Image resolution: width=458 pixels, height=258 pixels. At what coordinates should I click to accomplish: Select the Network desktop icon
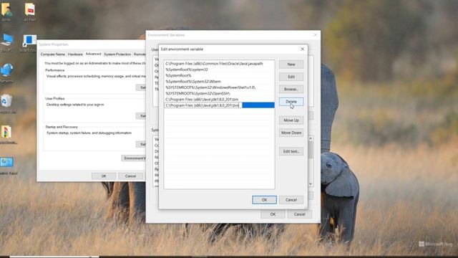click(x=6, y=73)
